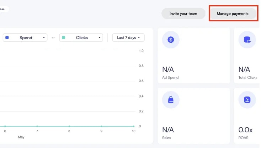
Task: Click the Total Clicks cursor icon
Action: point(247,39)
